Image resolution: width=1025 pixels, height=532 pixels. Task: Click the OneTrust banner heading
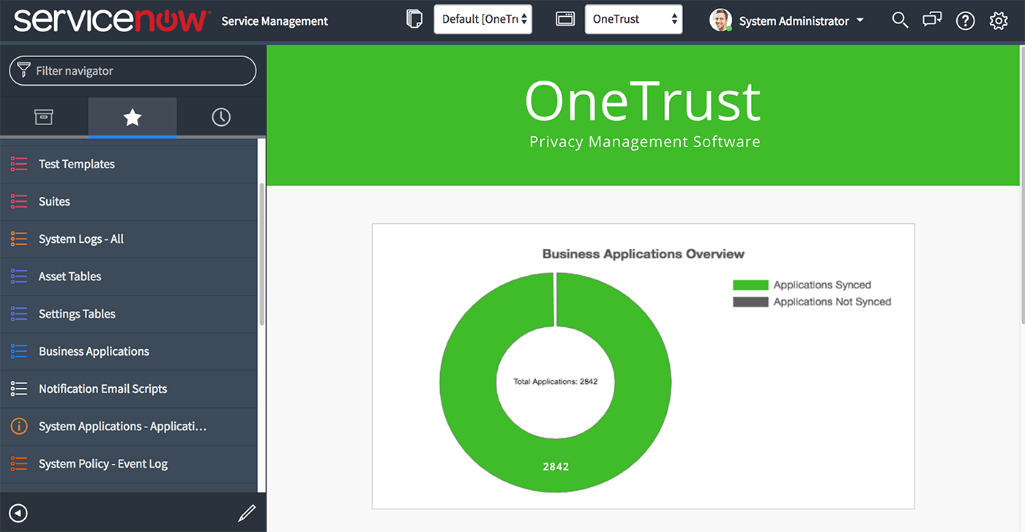(x=643, y=102)
